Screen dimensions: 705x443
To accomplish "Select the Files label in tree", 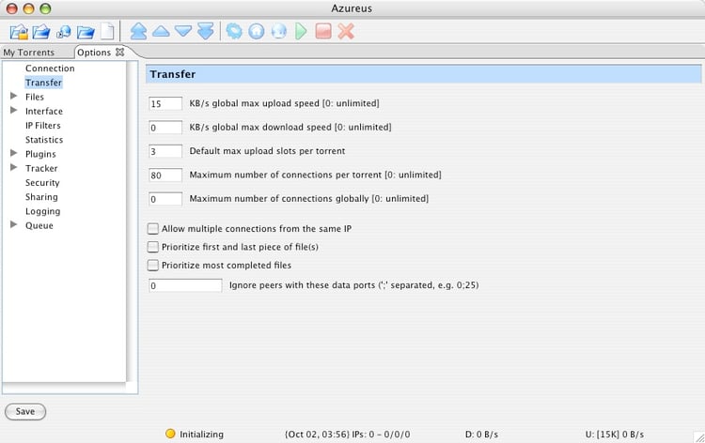I will pos(35,97).
